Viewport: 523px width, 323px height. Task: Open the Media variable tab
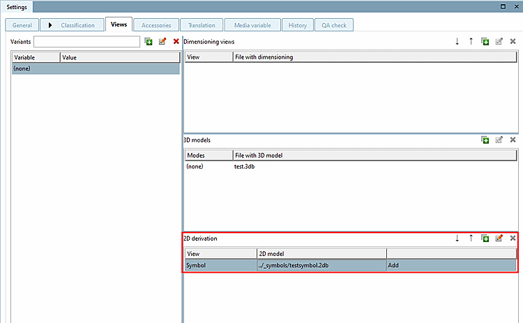click(x=252, y=25)
